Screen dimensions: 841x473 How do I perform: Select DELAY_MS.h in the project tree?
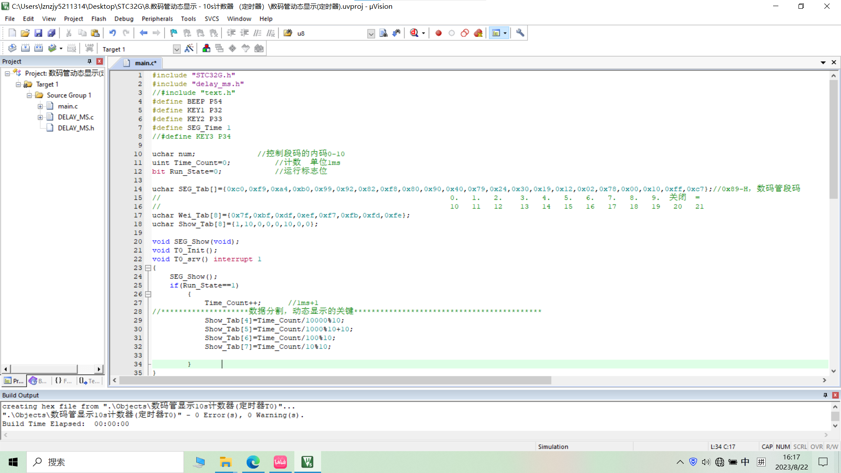point(76,128)
